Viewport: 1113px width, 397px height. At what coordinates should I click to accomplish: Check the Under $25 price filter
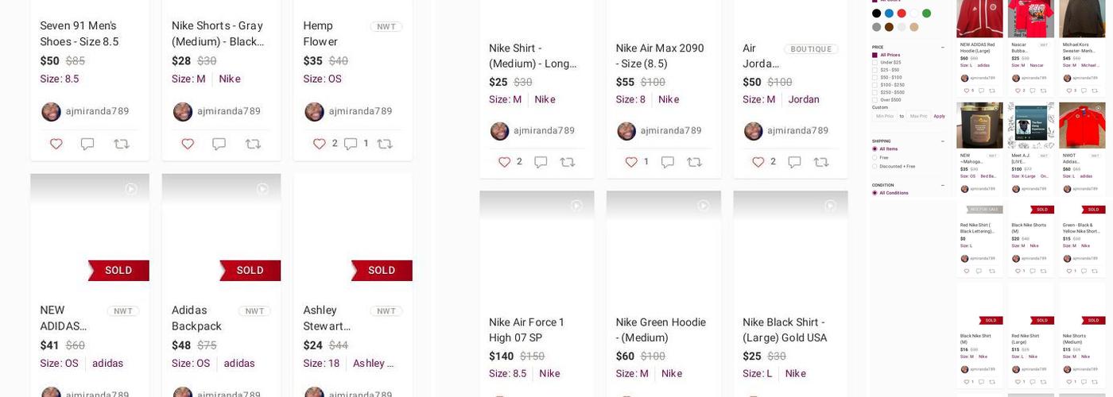click(875, 63)
